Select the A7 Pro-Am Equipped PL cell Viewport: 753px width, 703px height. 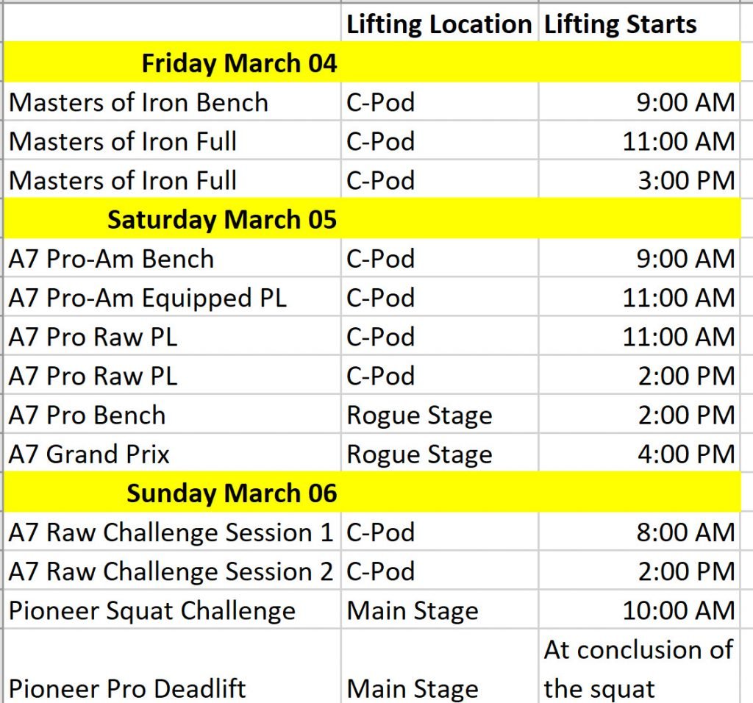click(x=172, y=297)
